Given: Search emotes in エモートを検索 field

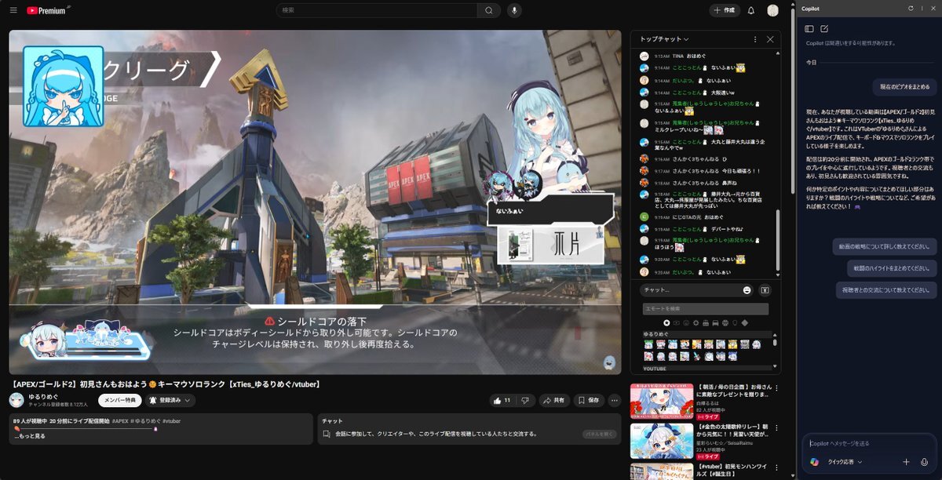Looking at the screenshot, I should coord(706,309).
